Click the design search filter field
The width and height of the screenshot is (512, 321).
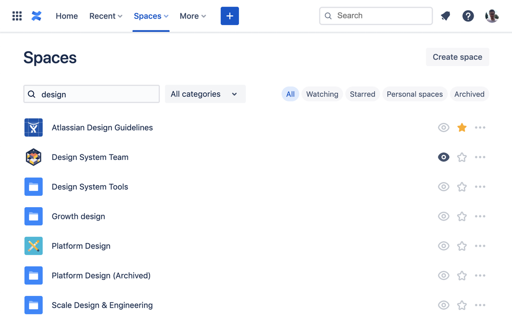(91, 94)
